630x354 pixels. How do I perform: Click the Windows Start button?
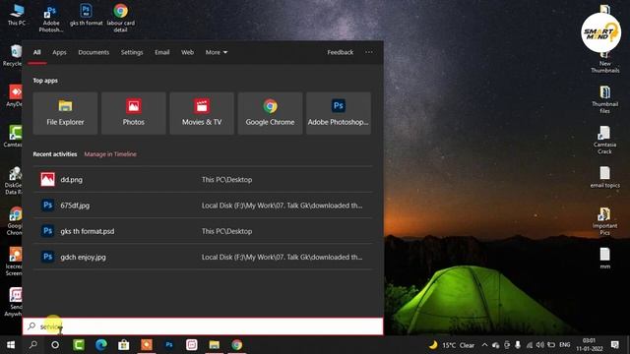coord(11,345)
